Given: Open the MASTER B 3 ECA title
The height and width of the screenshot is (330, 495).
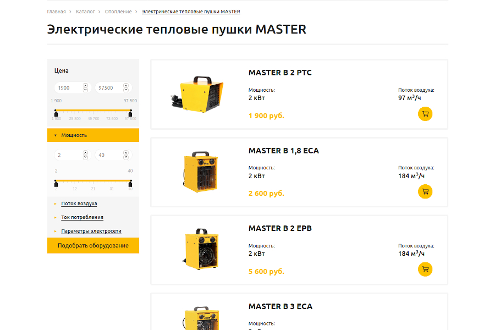Looking at the screenshot, I should pos(280,306).
